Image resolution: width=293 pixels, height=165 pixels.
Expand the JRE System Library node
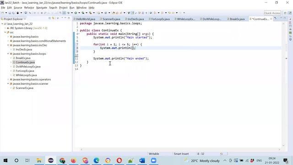[x=5, y=28]
